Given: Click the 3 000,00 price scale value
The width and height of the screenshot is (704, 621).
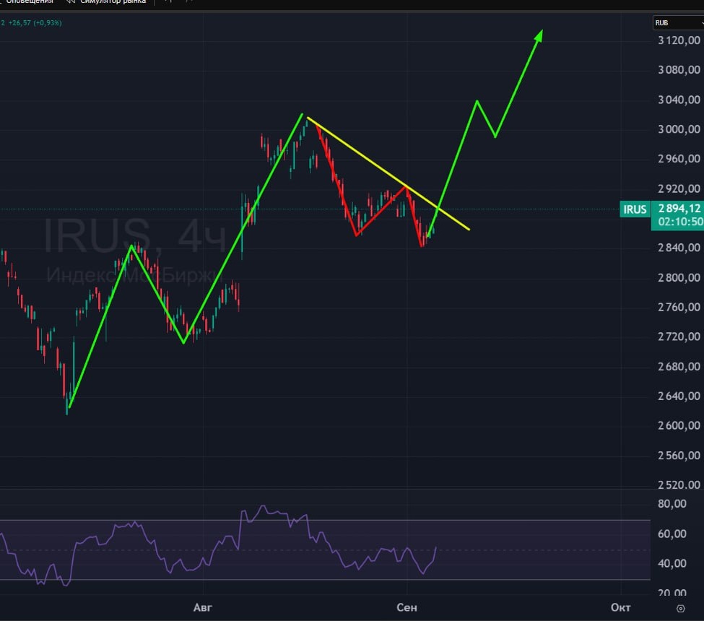Looking at the screenshot, I should (679, 129).
